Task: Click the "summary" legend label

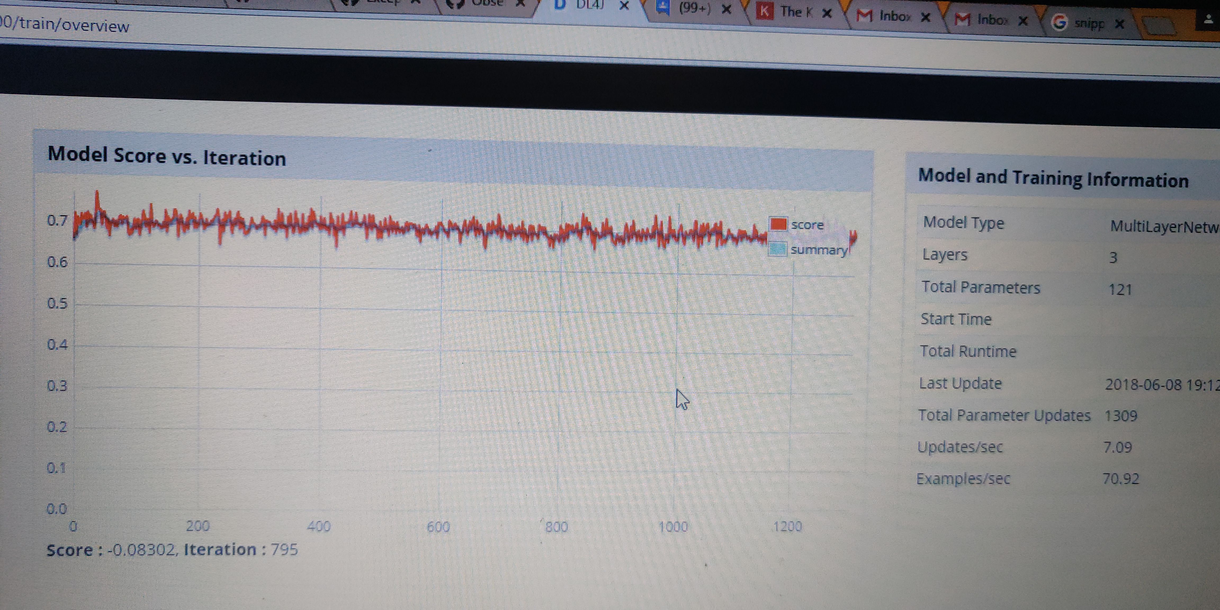Action: pyautogui.click(x=819, y=250)
